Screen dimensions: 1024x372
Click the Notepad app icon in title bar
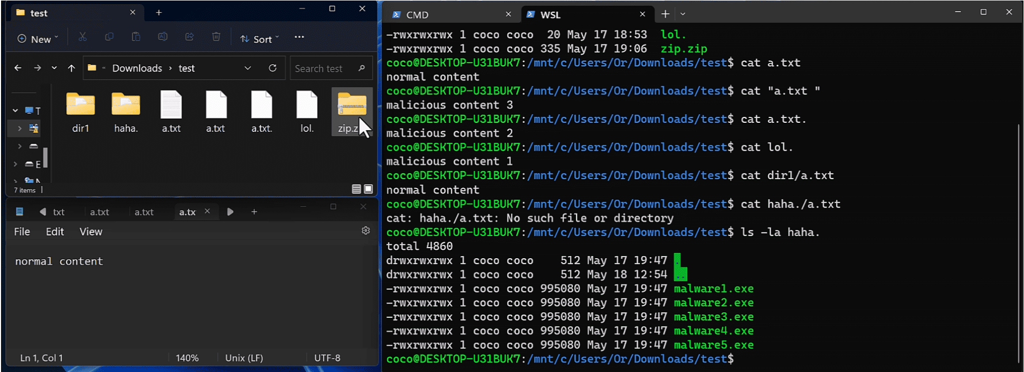20,212
